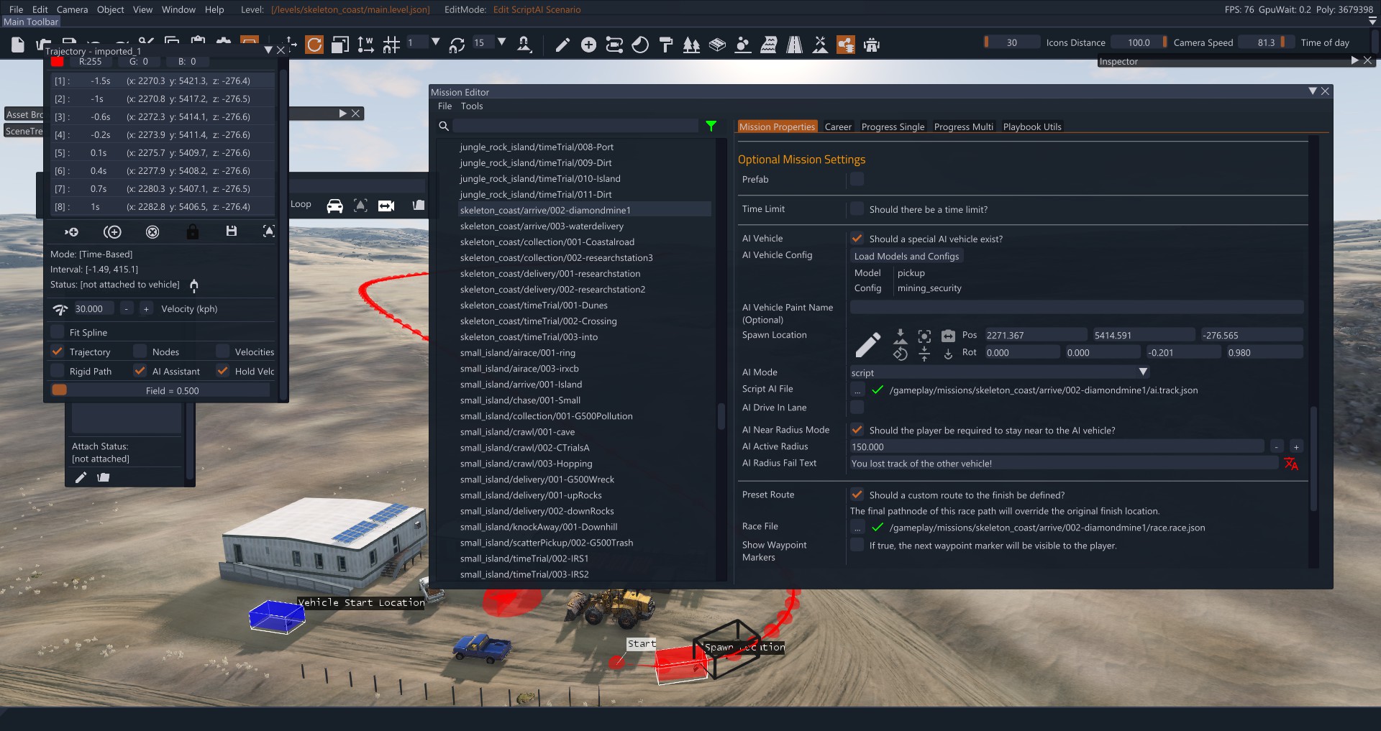
Task: Click the New Level icon in main toolbar
Action: point(18,45)
